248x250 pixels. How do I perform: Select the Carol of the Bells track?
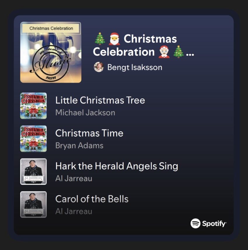[92, 199]
